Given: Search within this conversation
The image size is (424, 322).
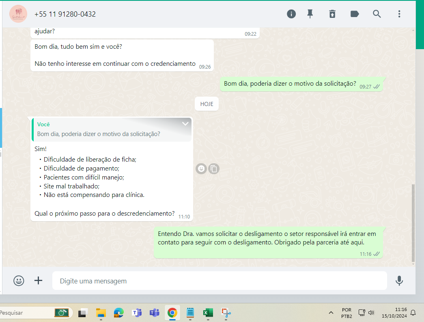Looking at the screenshot, I should pyautogui.click(x=377, y=14).
